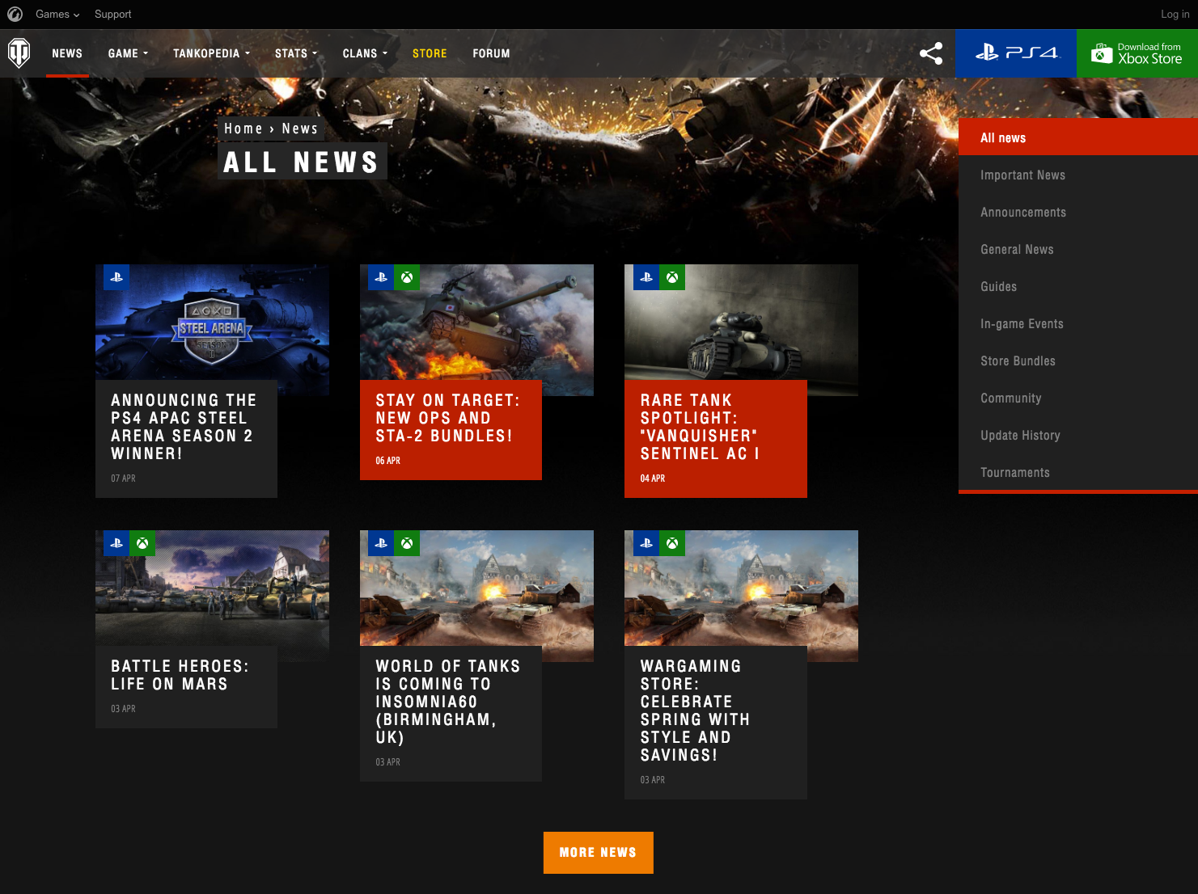Click the MORE NEWS button
Screen dimensions: 1198x894
(x=598, y=853)
